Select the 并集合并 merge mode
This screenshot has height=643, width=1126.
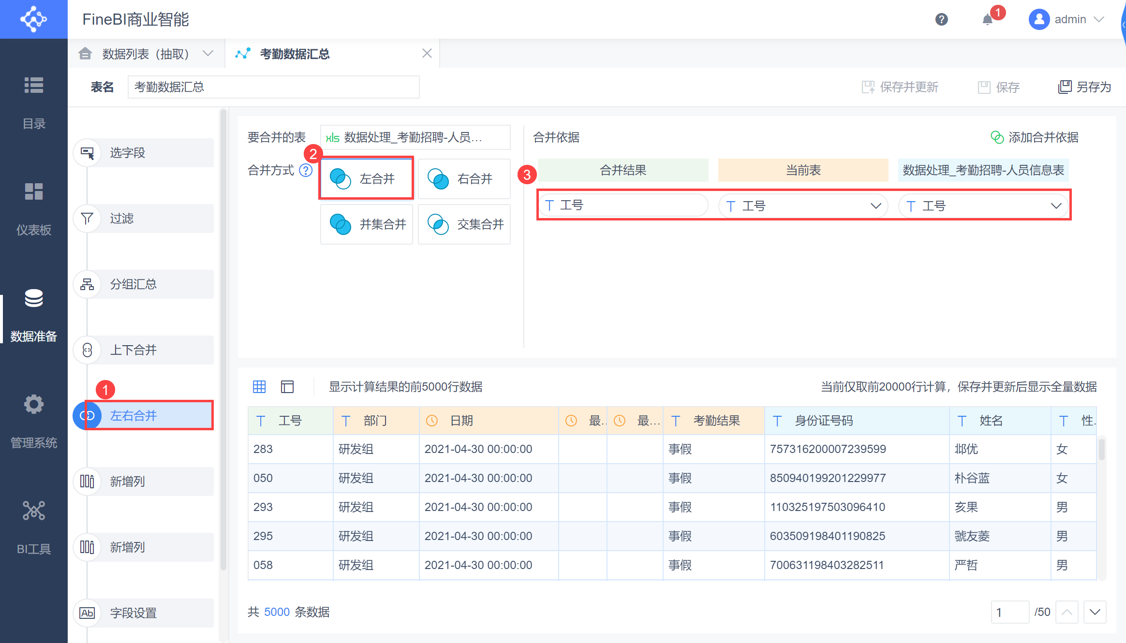(x=367, y=224)
